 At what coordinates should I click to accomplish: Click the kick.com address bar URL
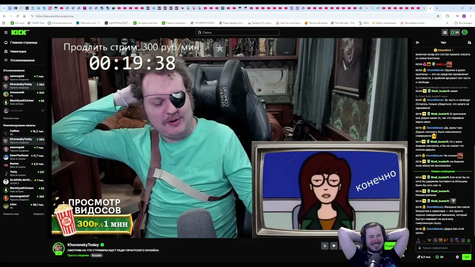pyautogui.click(x=55, y=16)
